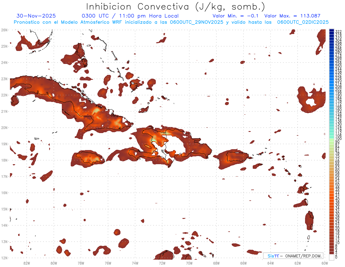Click the '19N' latitude label
Screen dimensions: 345x267
(x=4, y=144)
